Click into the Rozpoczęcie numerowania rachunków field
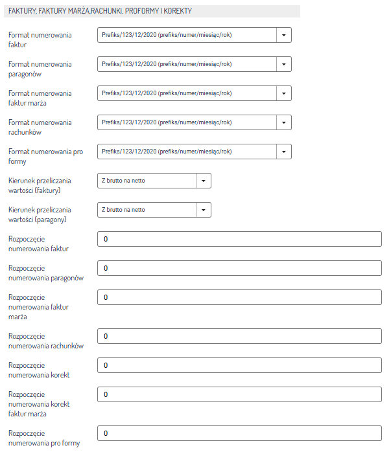Viewport: 391px width, 452px height. (x=239, y=336)
